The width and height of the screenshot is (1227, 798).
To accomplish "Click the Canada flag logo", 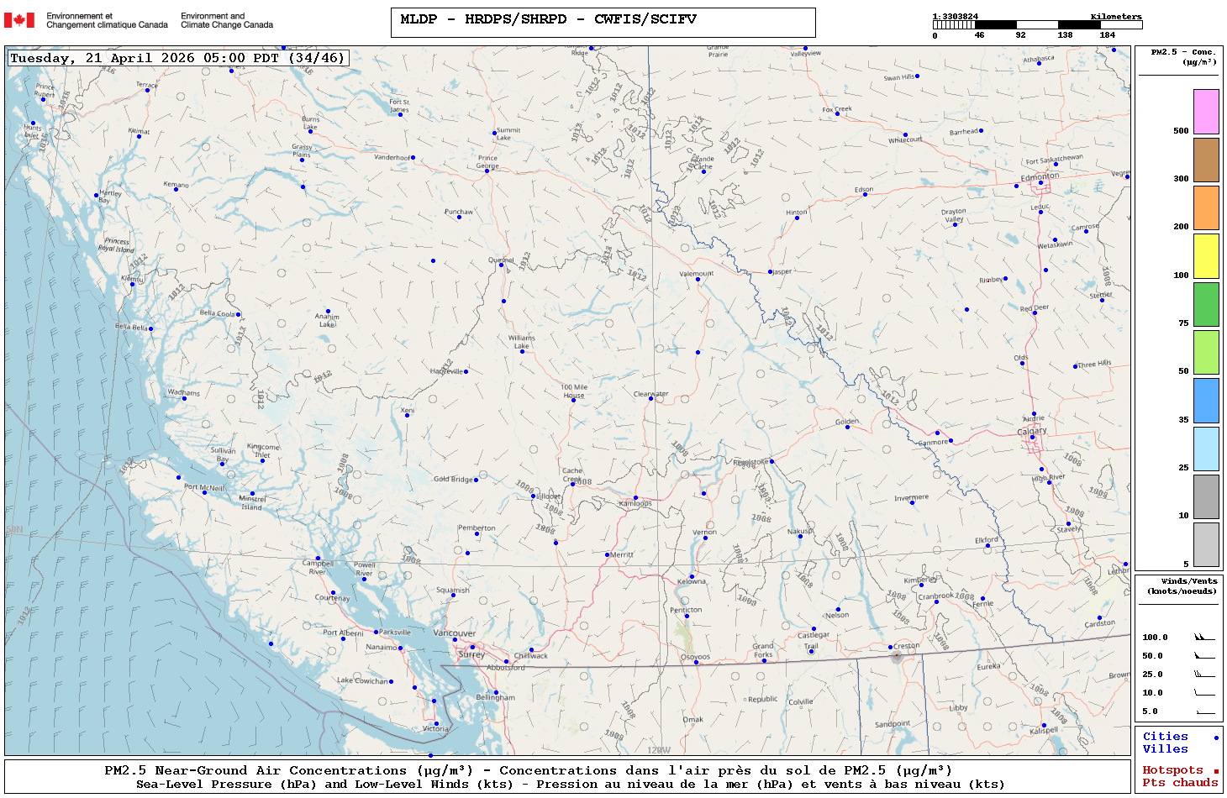I will coord(19,20).
